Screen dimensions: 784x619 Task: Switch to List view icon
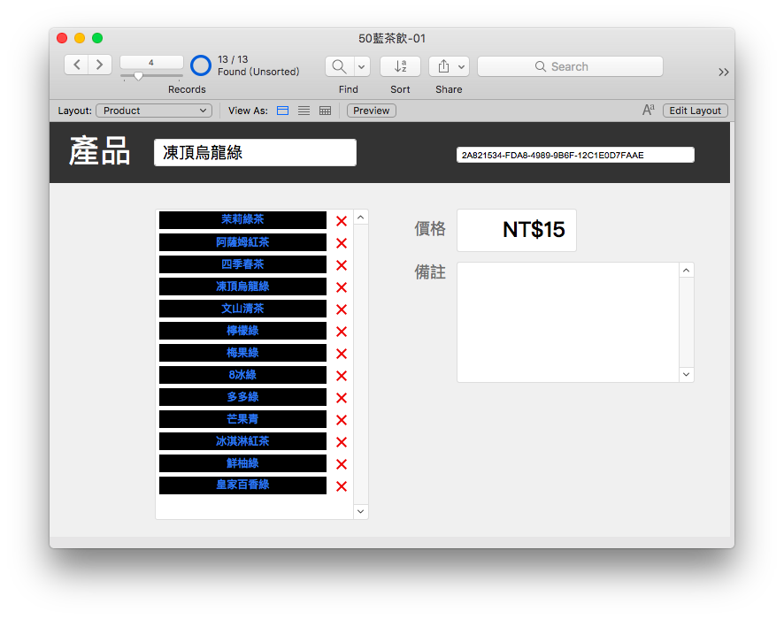[304, 111]
